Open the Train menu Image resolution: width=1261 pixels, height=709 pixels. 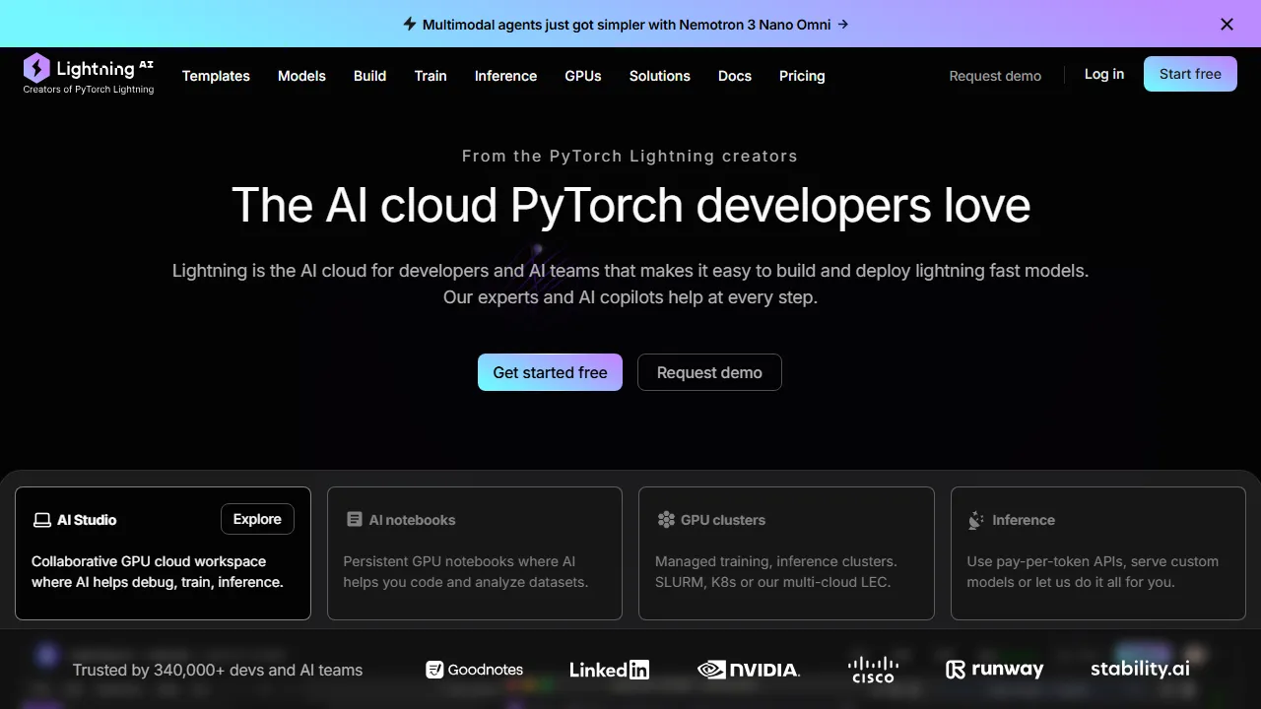431,76
